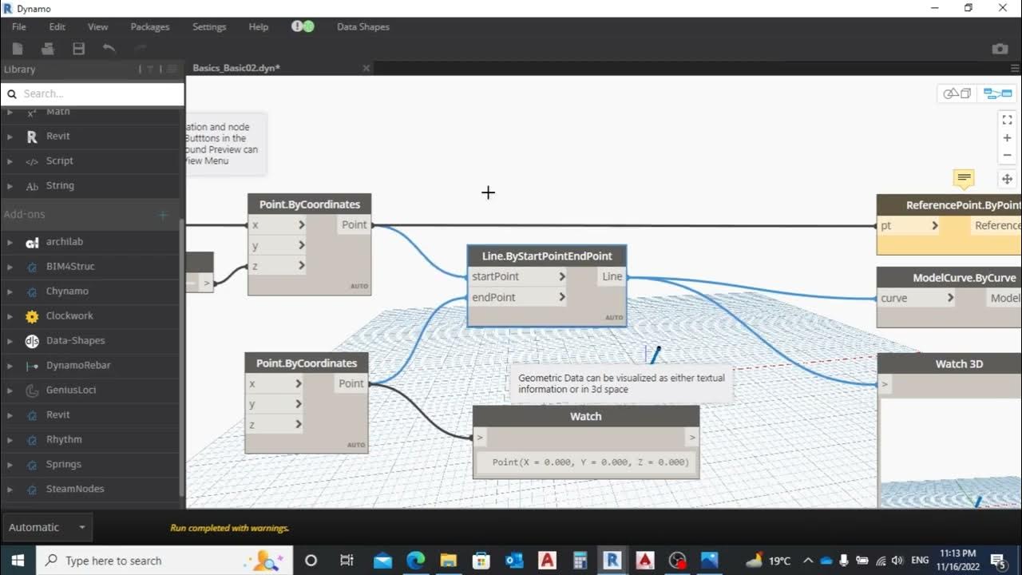The height and width of the screenshot is (575, 1022).
Task: Click the Open file icon in toolbar
Action: (48, 49)
